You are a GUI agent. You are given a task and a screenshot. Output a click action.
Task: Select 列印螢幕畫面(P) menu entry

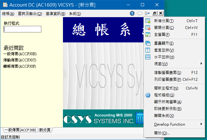tap(174, 80)
